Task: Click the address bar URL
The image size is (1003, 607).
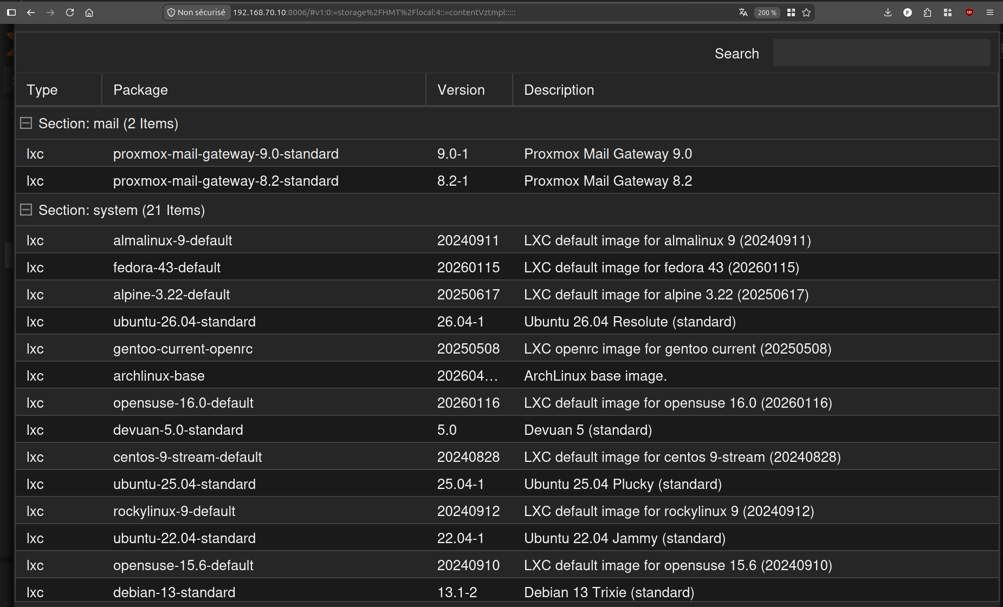Action: [x=374, y=12]
